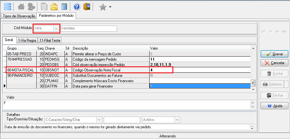Click the Cancelar button
This screenshot has height=139, width=290.
pyautogui.click(x=275, y=63)
